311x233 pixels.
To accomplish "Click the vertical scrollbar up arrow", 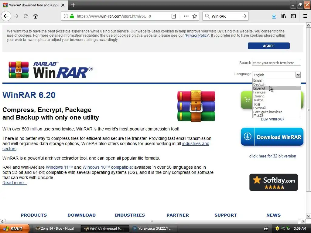I will (x=308, y=25).
